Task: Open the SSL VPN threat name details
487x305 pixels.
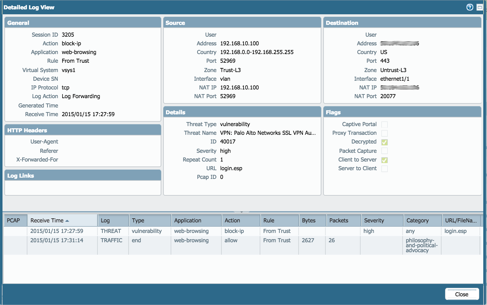Action: pos(268,133)
